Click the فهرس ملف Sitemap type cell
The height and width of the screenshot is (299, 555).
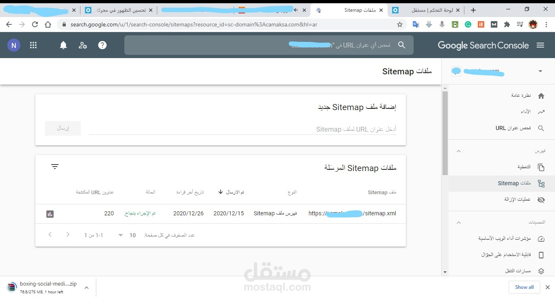point(275,213)
